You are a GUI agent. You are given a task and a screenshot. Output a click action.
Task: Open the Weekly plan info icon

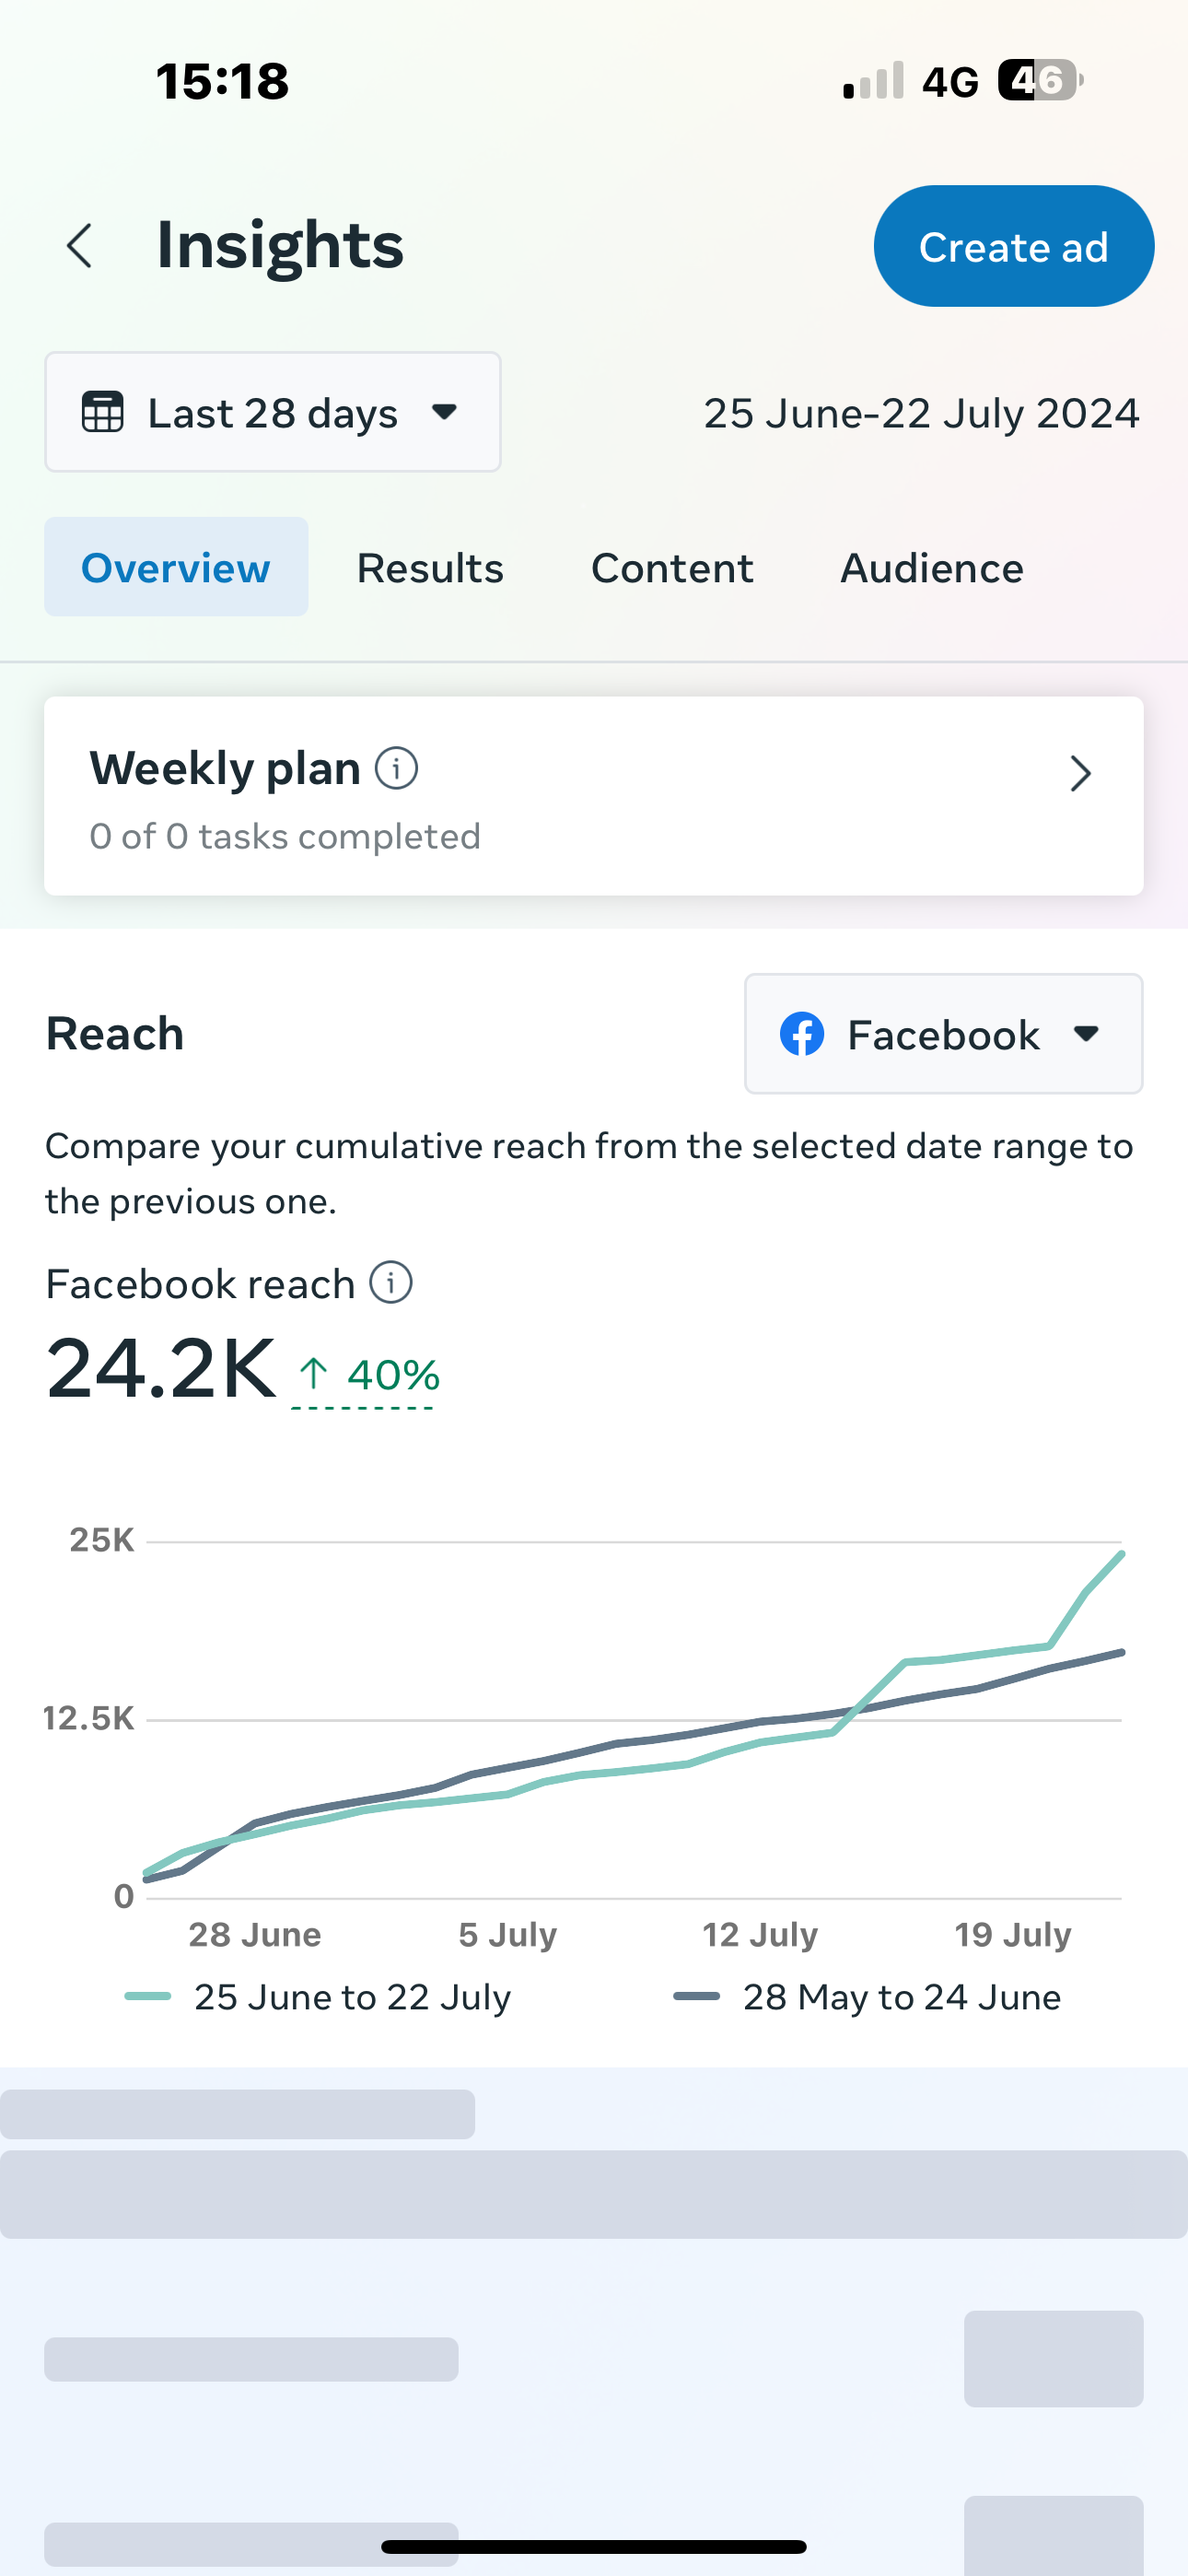point(396,769)
